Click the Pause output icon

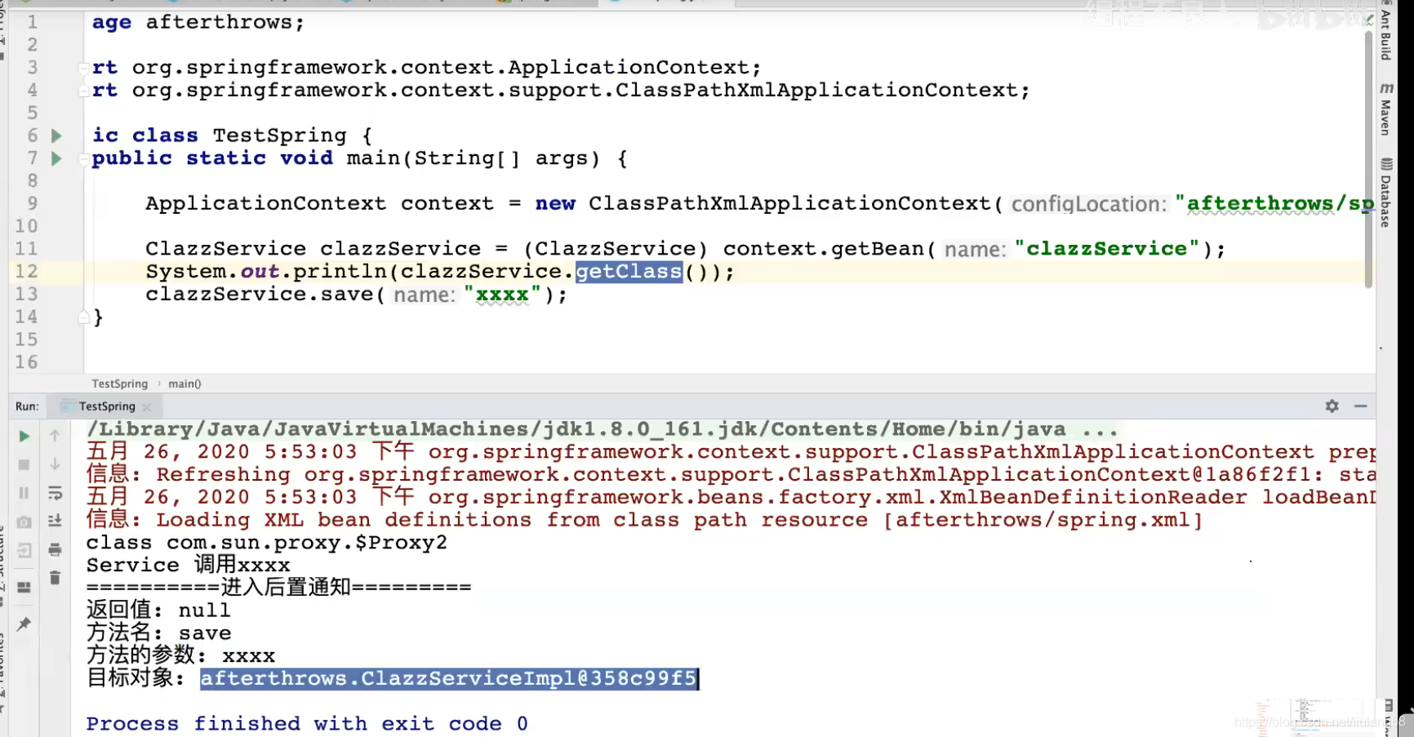[x=24, y=493]
